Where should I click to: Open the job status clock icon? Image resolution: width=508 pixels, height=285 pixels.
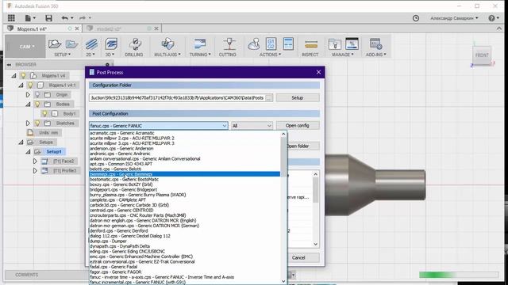pyautogui.click(x=416, y=18)
